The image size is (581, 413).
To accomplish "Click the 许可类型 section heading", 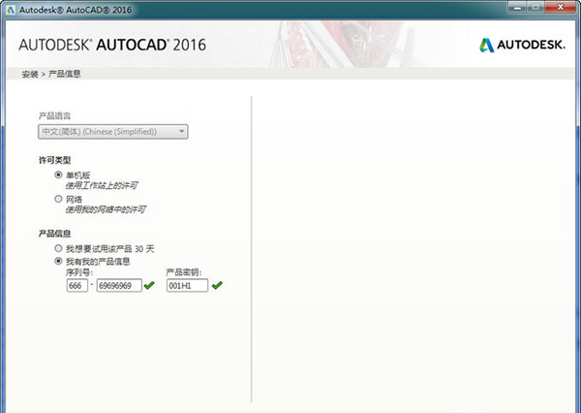I will pos(55,160).
